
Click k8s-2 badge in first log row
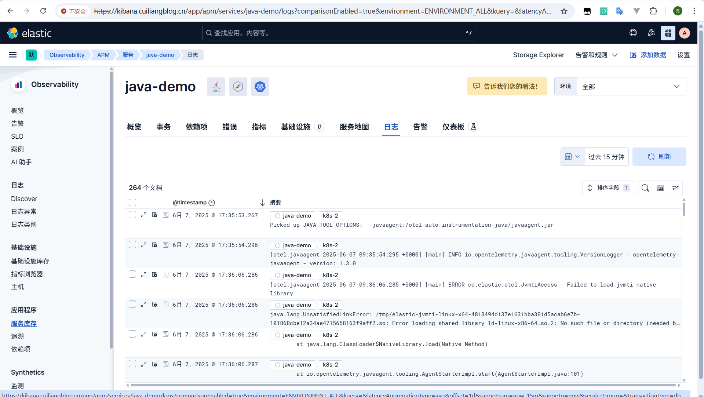331,216
